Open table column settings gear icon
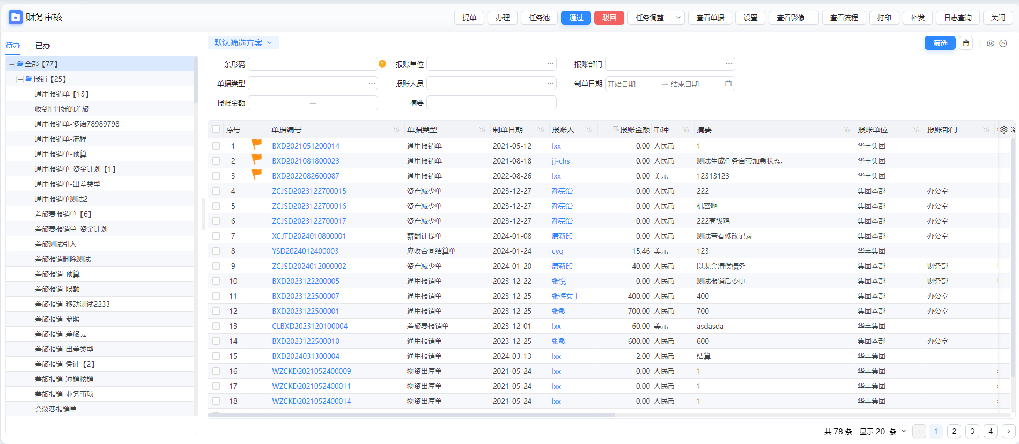The image size is (1019, 444). click(x=1004, y=130)
